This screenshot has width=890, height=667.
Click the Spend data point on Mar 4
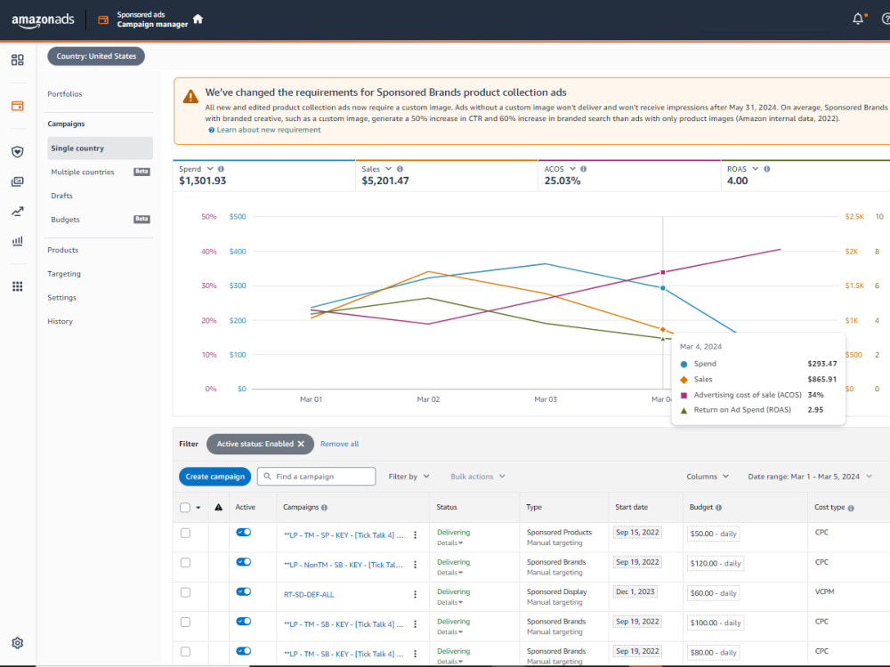662,288
